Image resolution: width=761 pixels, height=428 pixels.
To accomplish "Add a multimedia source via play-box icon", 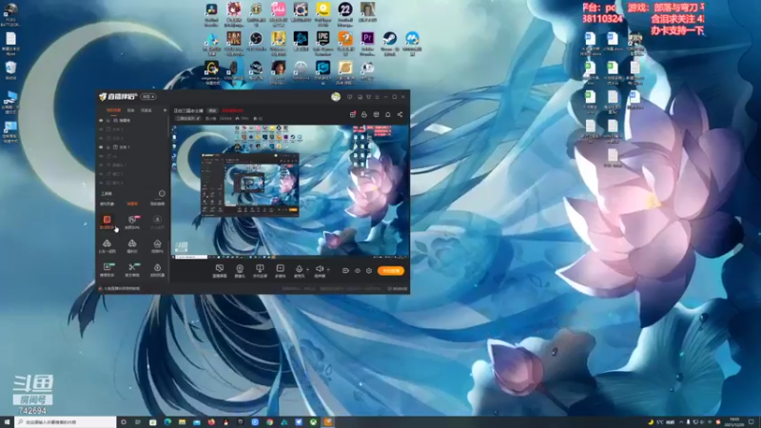I will click(x=280, y=270).
